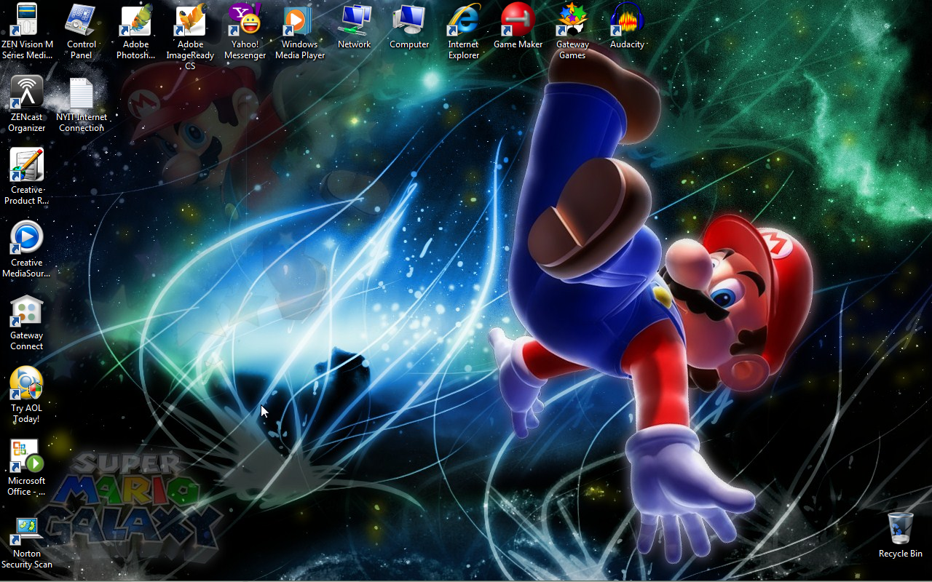Launch Game Maker shortcut

click(518, 20)
